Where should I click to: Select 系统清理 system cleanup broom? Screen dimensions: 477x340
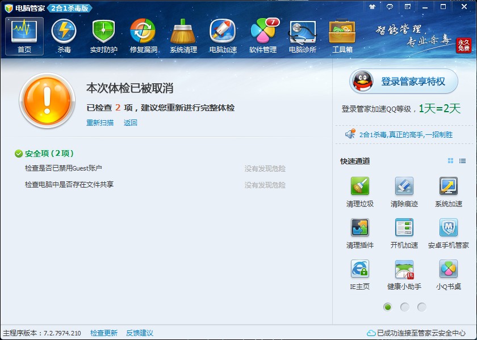tap(183, 36)
